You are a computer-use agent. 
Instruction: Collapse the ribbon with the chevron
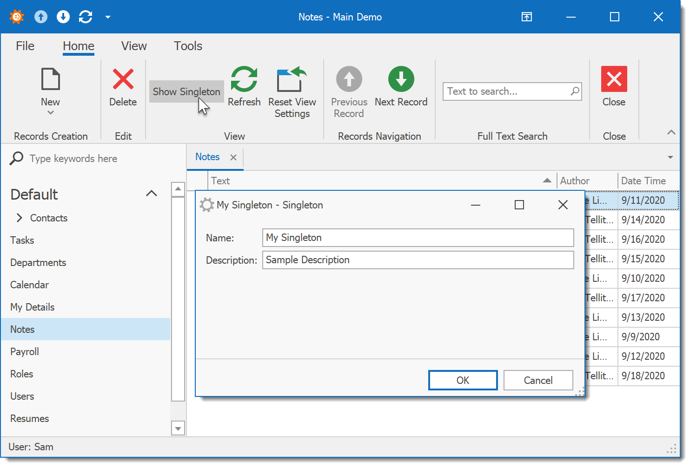[x=671, y=132]
